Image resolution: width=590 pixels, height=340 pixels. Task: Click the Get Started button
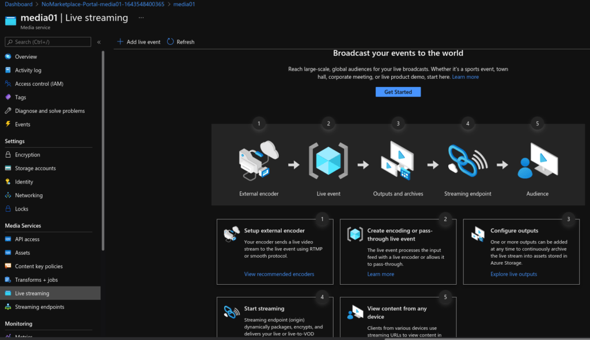(398, 91)
